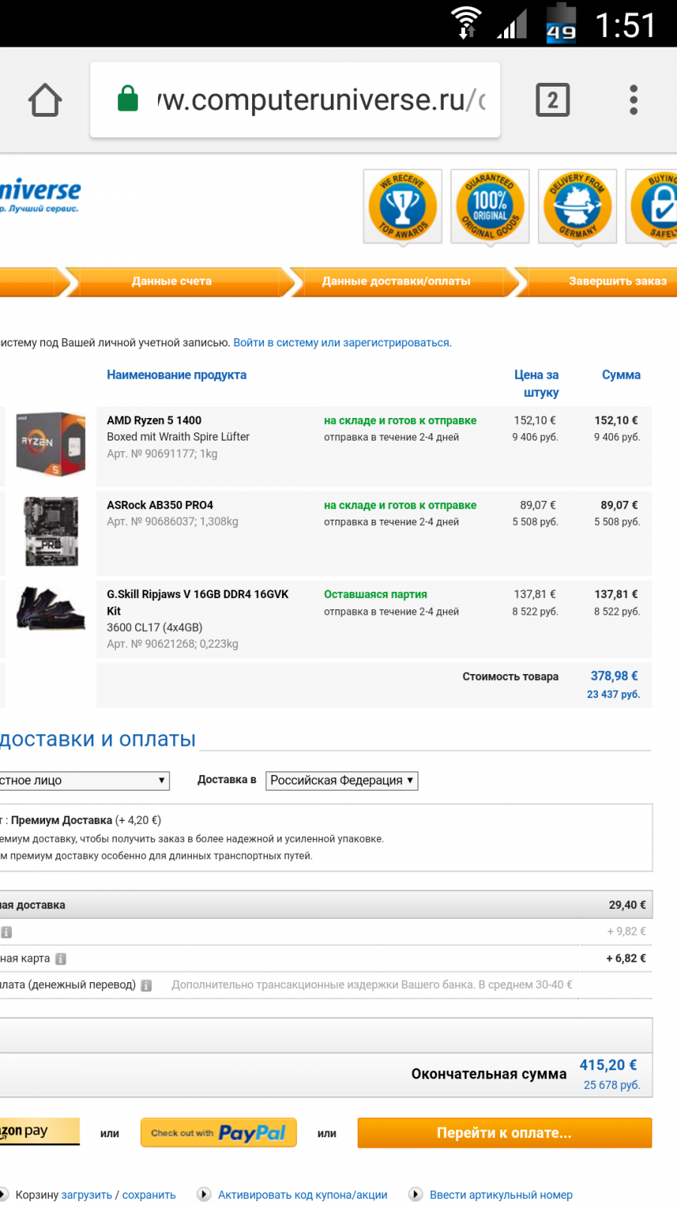Select the Данные счета checkout step

tap(172, 282)
